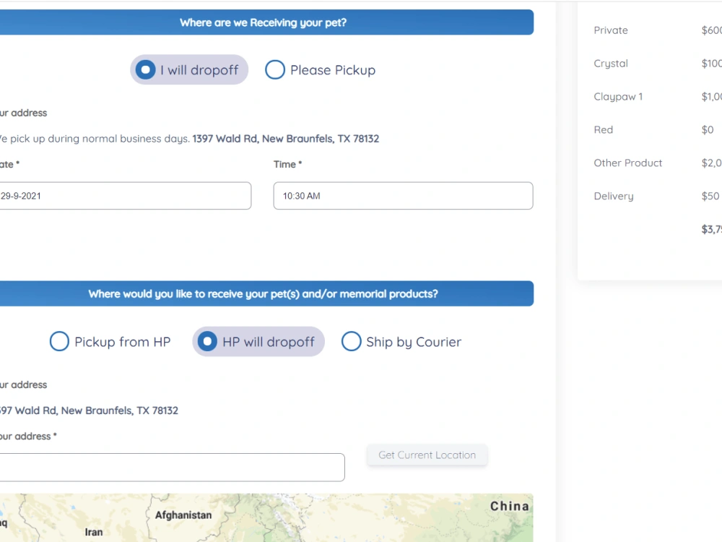Viewport: 722px width, 542px height.
Task: Click address '1397 Wald Rd, New Braunfels, TX 78132'
Action: (x=285, y=139)
